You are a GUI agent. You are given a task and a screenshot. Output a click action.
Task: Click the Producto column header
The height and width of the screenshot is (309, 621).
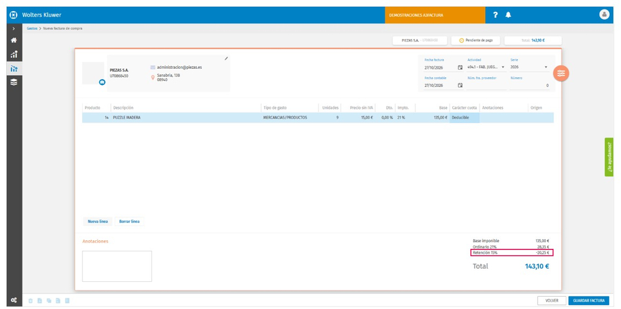click(93, 108)
